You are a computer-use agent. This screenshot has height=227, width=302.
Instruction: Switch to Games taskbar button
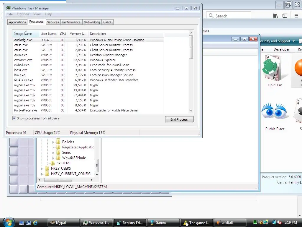pyautogui.click(x=163, y=223)
